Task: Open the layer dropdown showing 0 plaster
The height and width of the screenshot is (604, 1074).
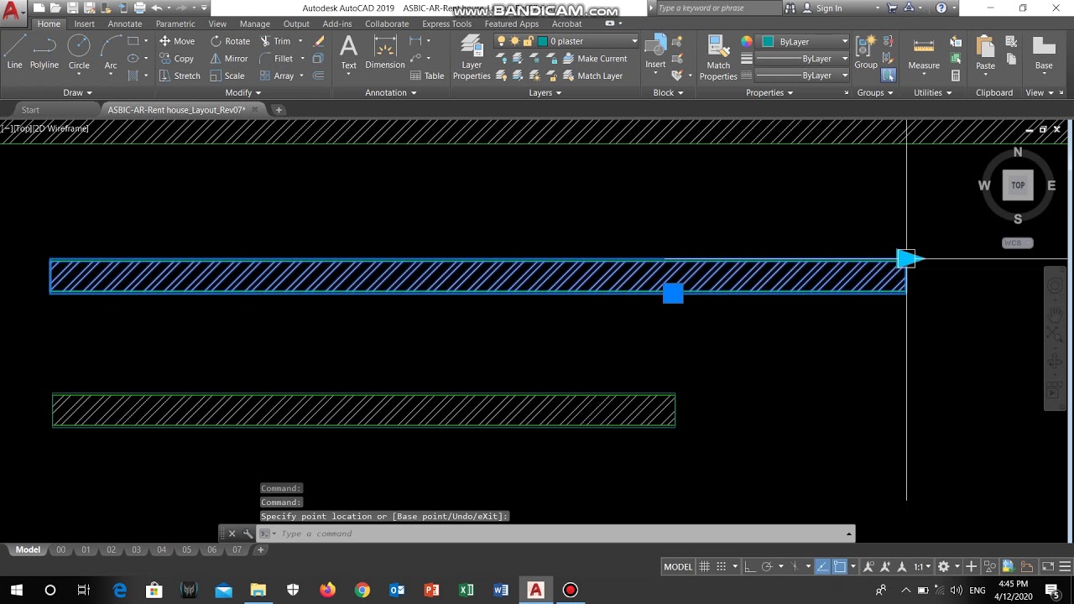Action: pos(587,41)
